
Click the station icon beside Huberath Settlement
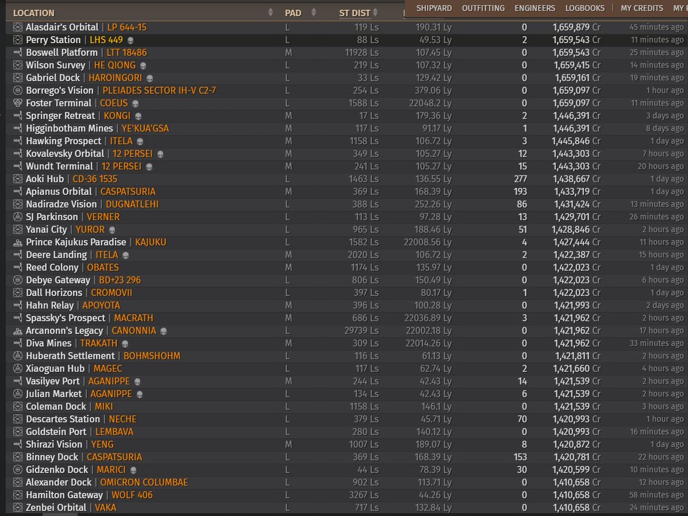click(x=18, y=356)
